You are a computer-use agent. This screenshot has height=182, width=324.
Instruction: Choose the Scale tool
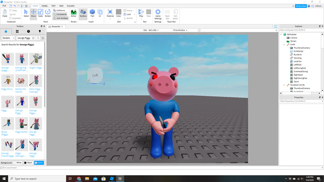pos(40,13)
